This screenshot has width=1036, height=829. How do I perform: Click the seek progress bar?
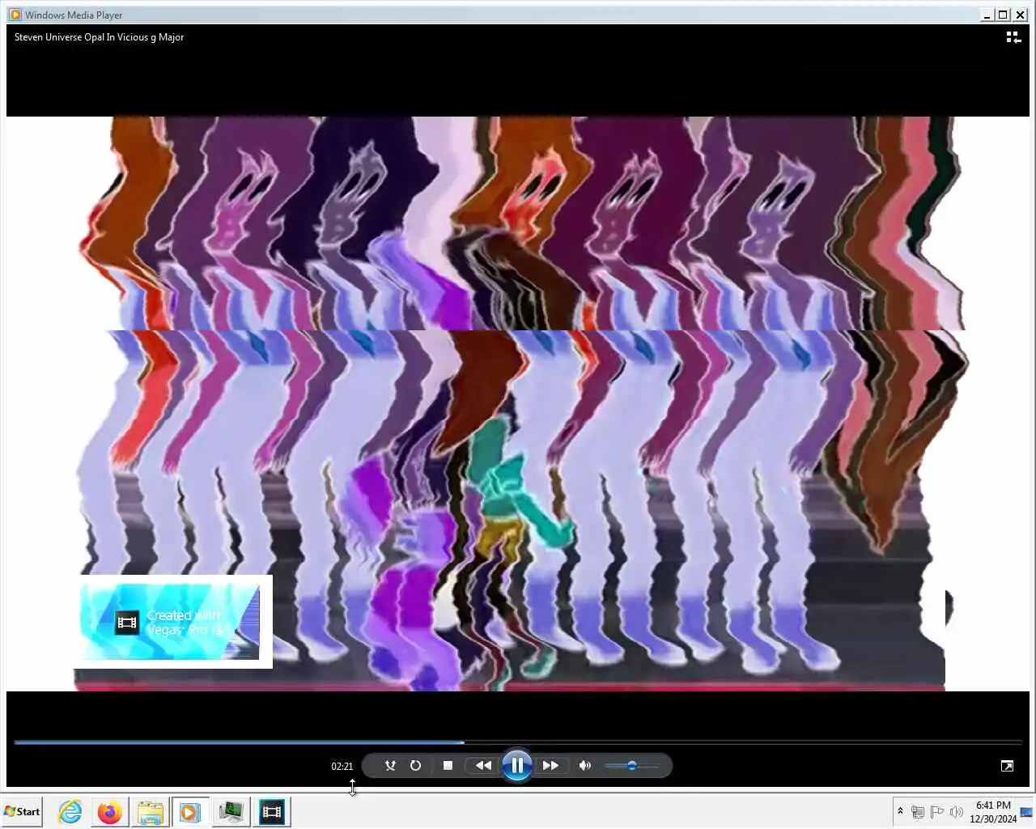[x=518, y=742]
